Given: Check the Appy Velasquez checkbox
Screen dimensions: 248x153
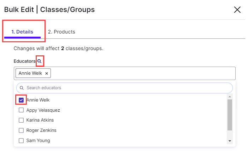Looking at the screenshot, I should 21,110.
